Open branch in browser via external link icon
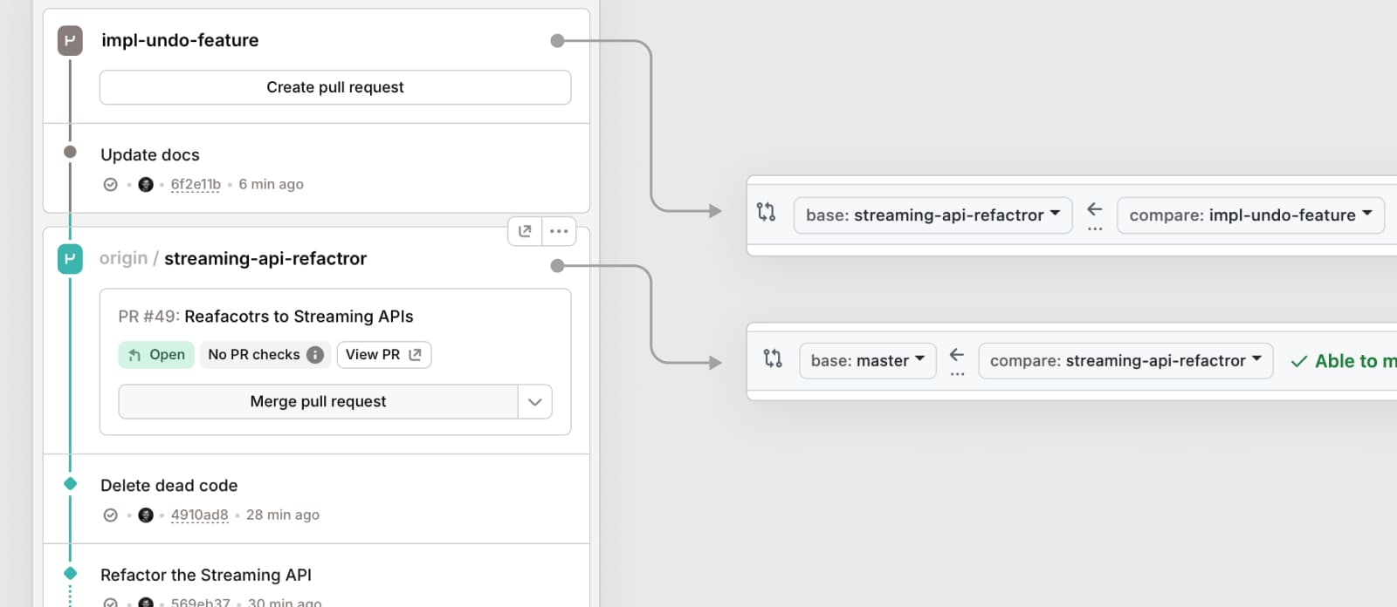The height and width of the screenshot is (607, 1397). coord(525,231)
